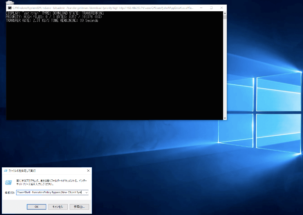Close the Run dialog with X
The image size is (303, 215).
coord(88,171)
